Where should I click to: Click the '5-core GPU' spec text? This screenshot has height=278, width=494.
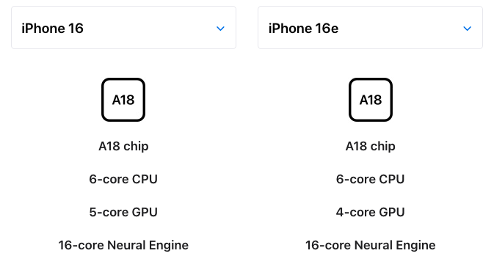[123, 212]
